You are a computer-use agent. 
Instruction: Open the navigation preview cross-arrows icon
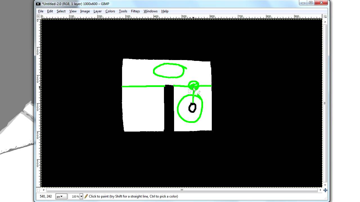(x=325, y=190)
